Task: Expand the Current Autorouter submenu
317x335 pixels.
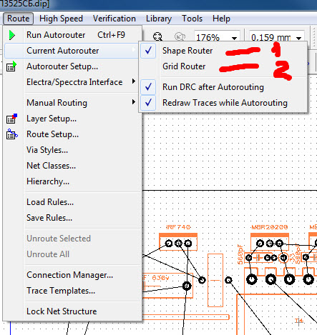Action: click(72, 51)
